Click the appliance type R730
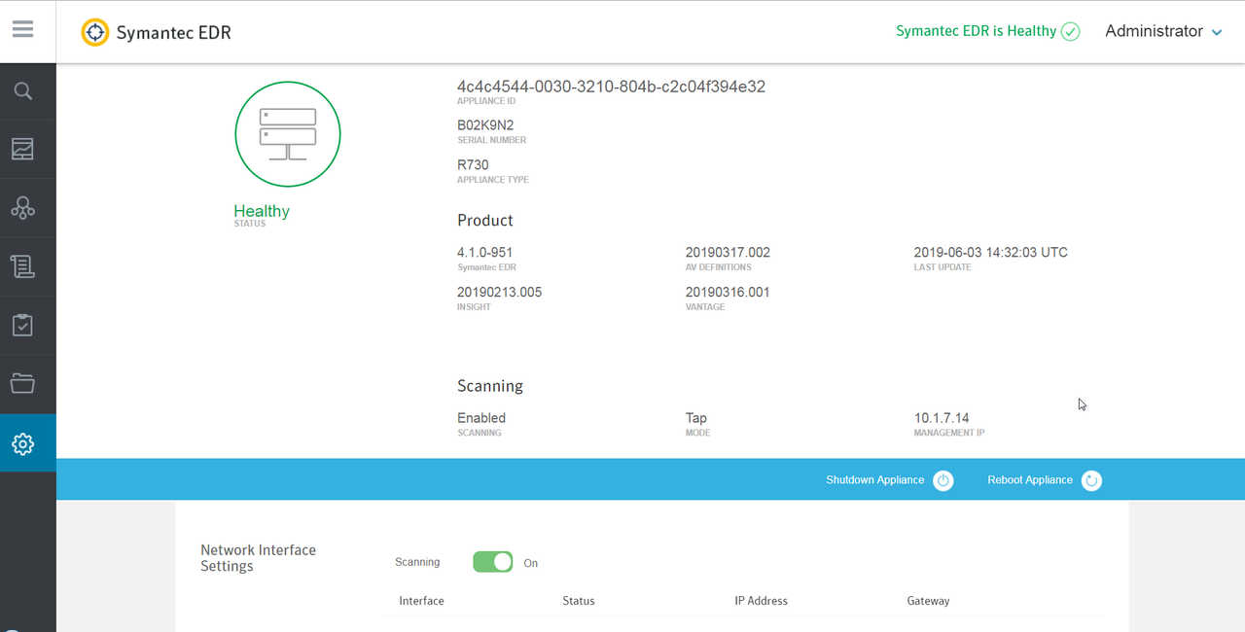The height and width of the screenshot is (632, 1245). (x=473, y=165)
